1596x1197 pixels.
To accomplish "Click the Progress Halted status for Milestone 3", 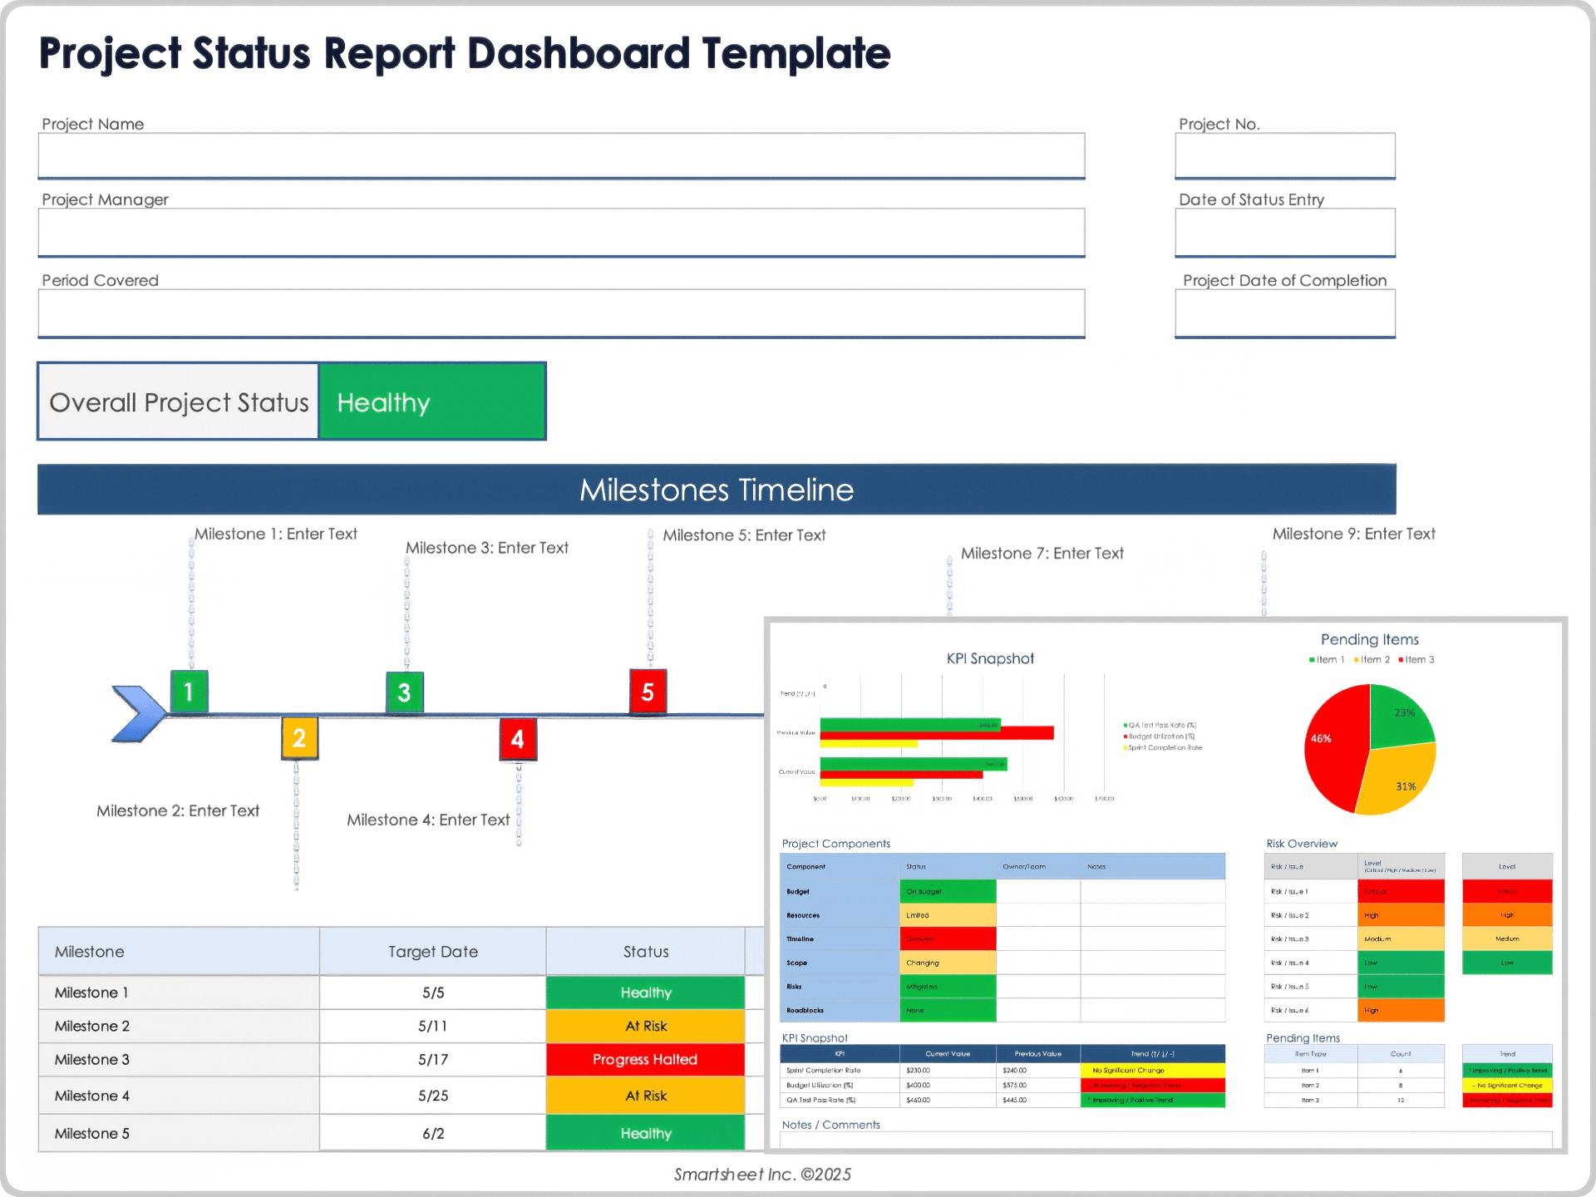I will point(645,1059).
